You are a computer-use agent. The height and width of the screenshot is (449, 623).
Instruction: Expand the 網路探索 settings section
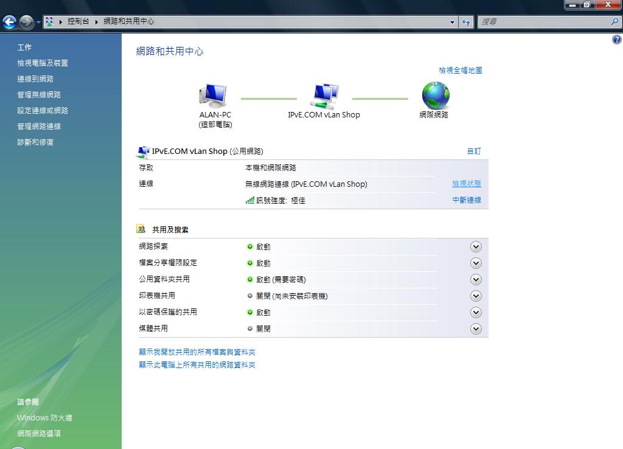476,246
